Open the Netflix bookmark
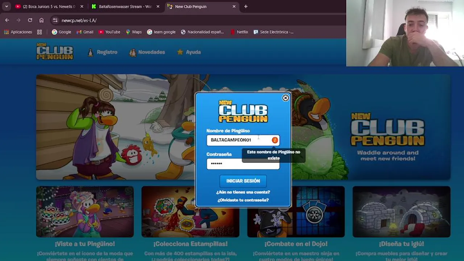The image size is (464, 261). point(239,32)
